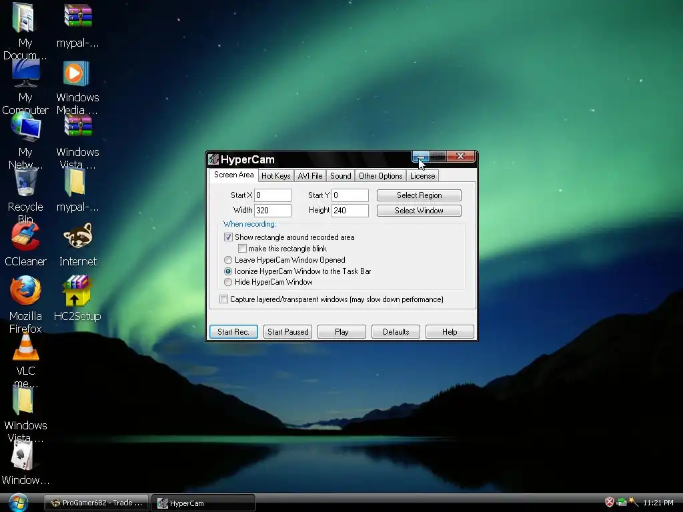Enable make this rectangle blink checkbox

click(243, 249)
